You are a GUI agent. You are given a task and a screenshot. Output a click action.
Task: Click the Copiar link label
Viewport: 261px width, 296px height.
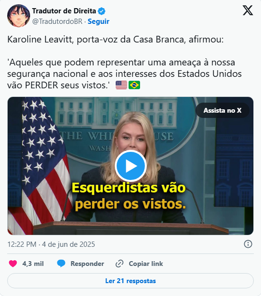[146, 264]
